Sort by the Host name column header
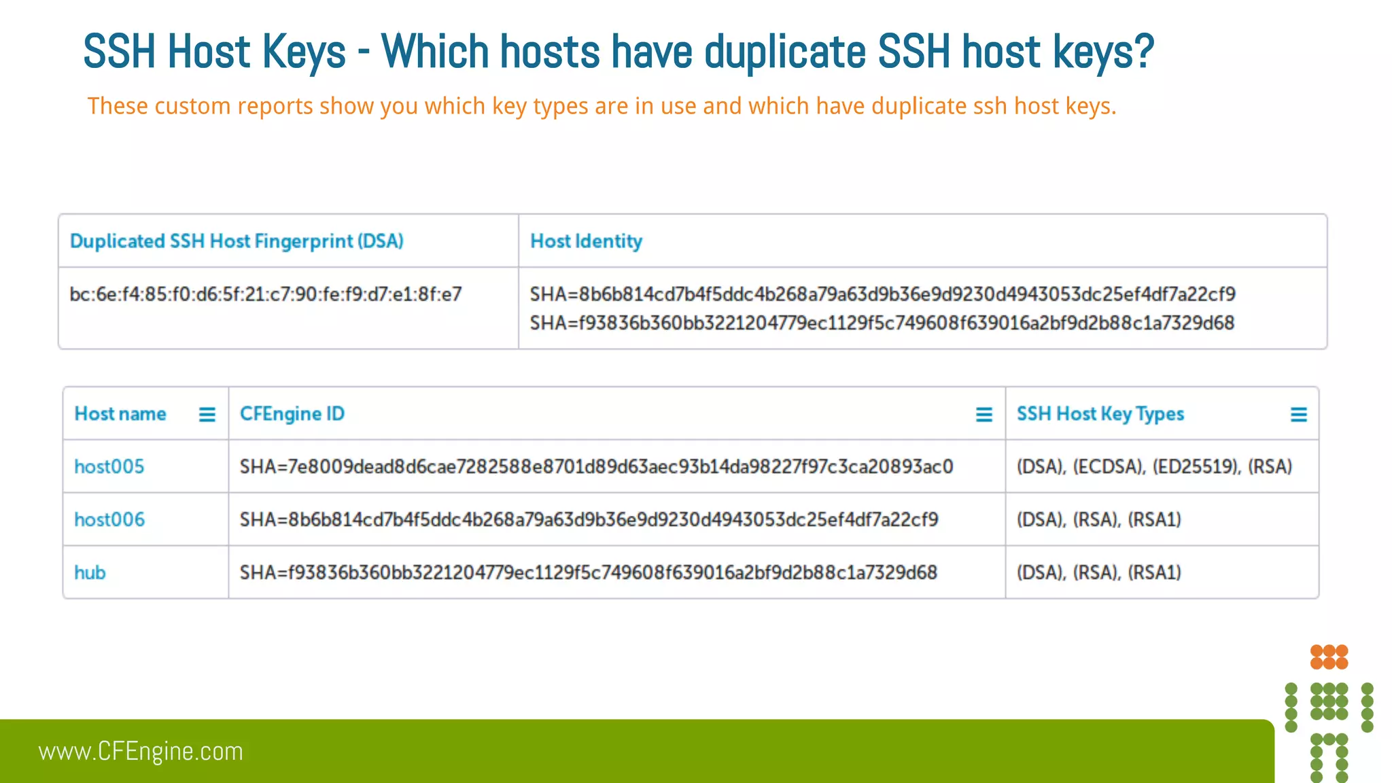 [120, 414]
